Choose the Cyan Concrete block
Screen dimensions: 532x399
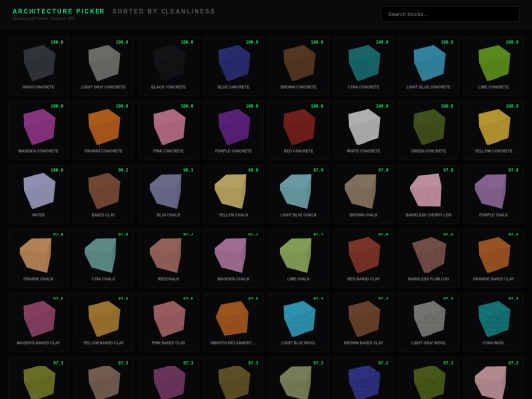click(x=364, y=66)
